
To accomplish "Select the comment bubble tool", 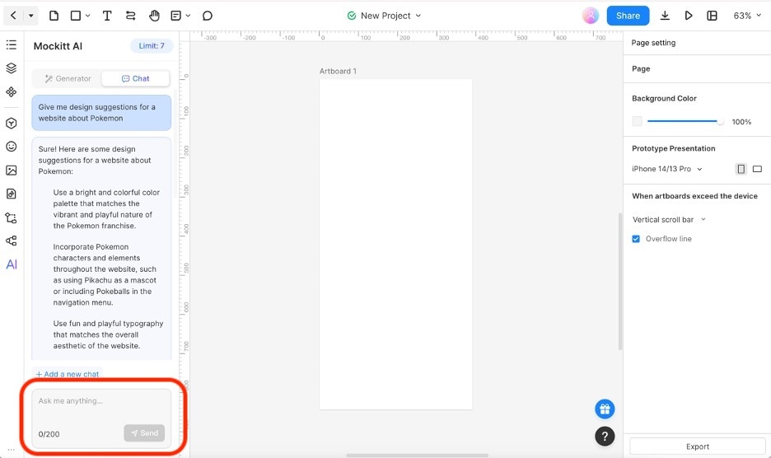I will coord(208,16).
